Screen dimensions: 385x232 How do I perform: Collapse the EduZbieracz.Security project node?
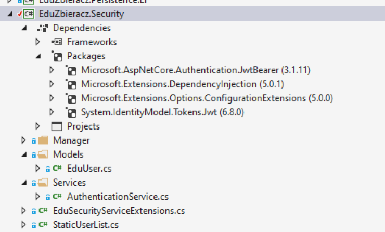pyautogui.click(x=10, y=14)
